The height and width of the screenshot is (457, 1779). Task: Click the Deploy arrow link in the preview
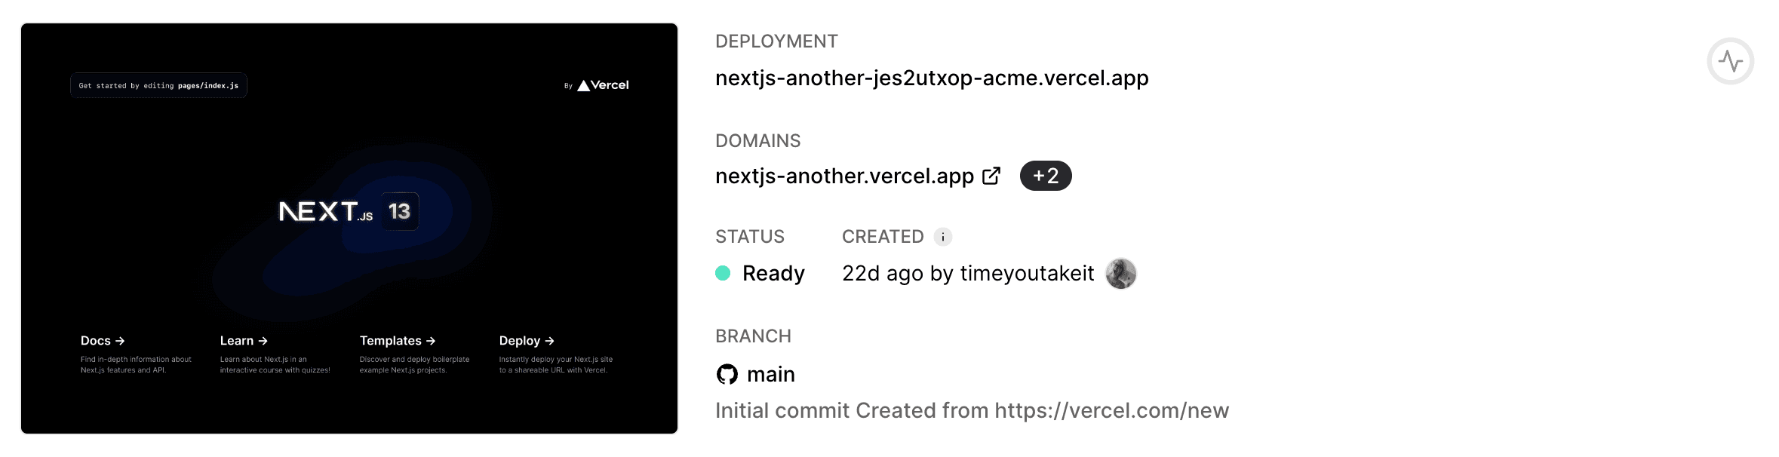527,341
